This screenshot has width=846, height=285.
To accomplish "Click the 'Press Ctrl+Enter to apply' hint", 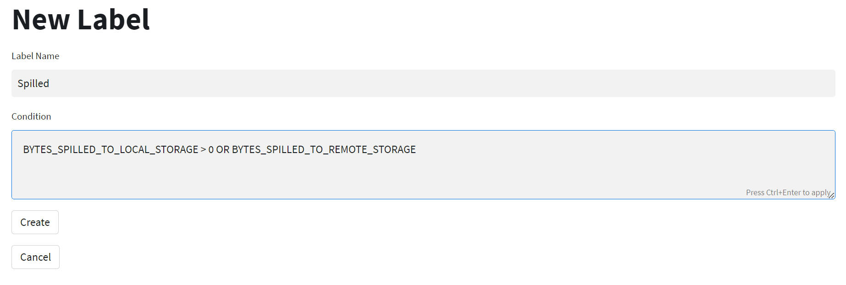I will [x=788, y=192].
